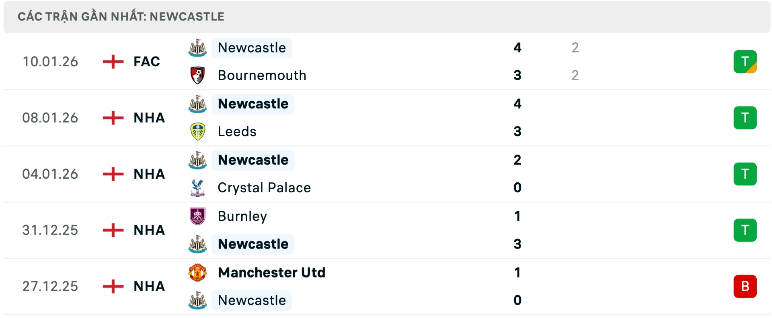Image resolution: width=772 pixels, height=318 pixels.
Task: Click the Newcastle crest in the Leeds match row
Action: [x=198, y=104]
